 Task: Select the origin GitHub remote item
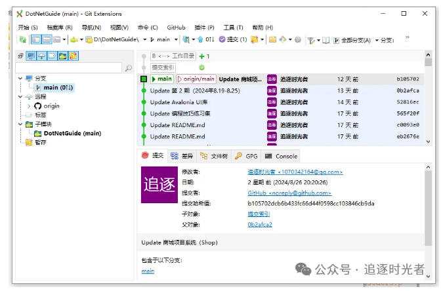pyautogui.click(x=47, y=106)
